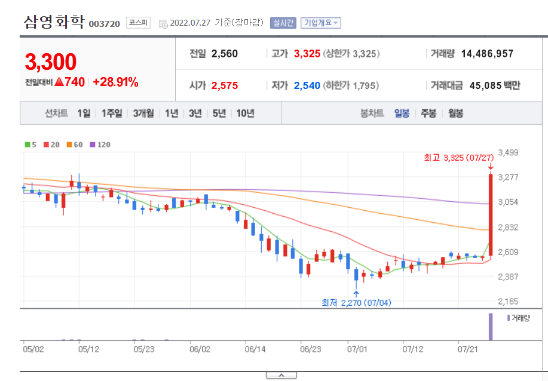Click the +28.91% change rate
Screen dimensions: 548x381
(x=115, y=82)
